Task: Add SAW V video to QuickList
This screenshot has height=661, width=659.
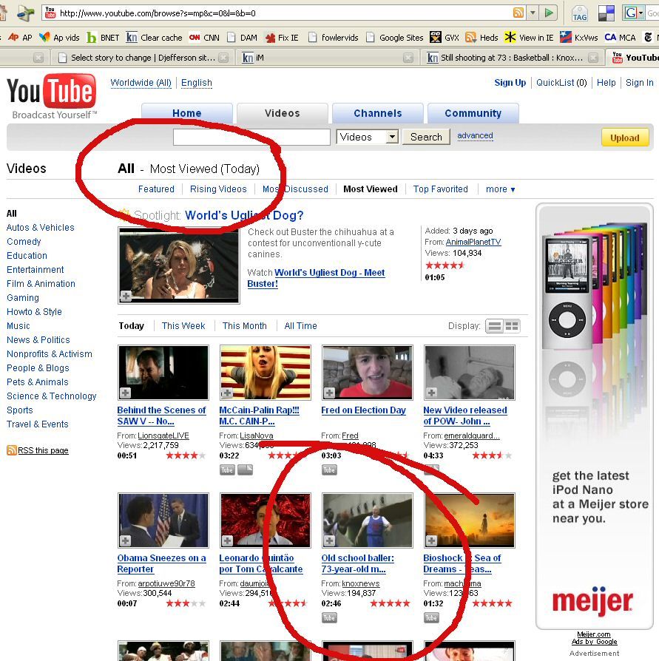Action: [x=125, y=393]
